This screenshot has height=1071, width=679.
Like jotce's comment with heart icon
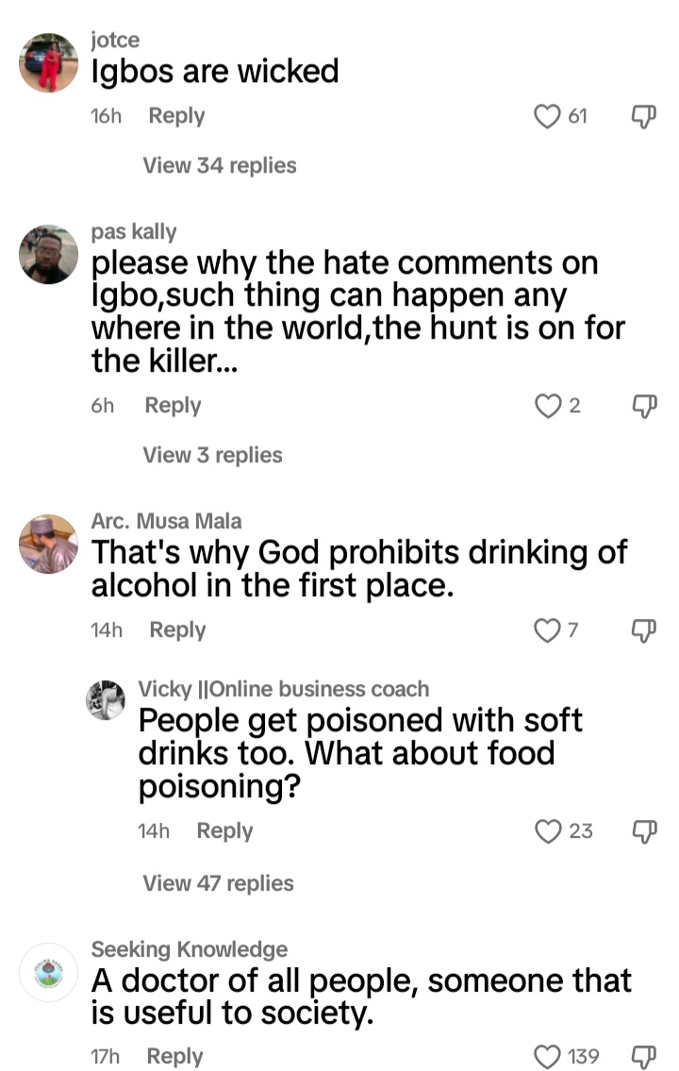(548, 116)
